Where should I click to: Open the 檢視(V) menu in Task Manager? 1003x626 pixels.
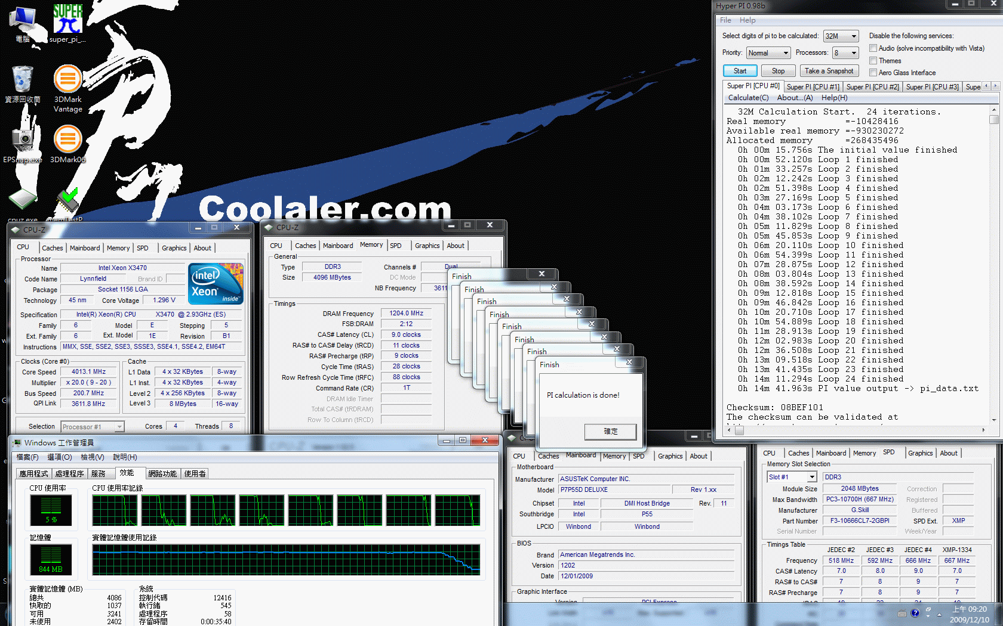[92, 457]
